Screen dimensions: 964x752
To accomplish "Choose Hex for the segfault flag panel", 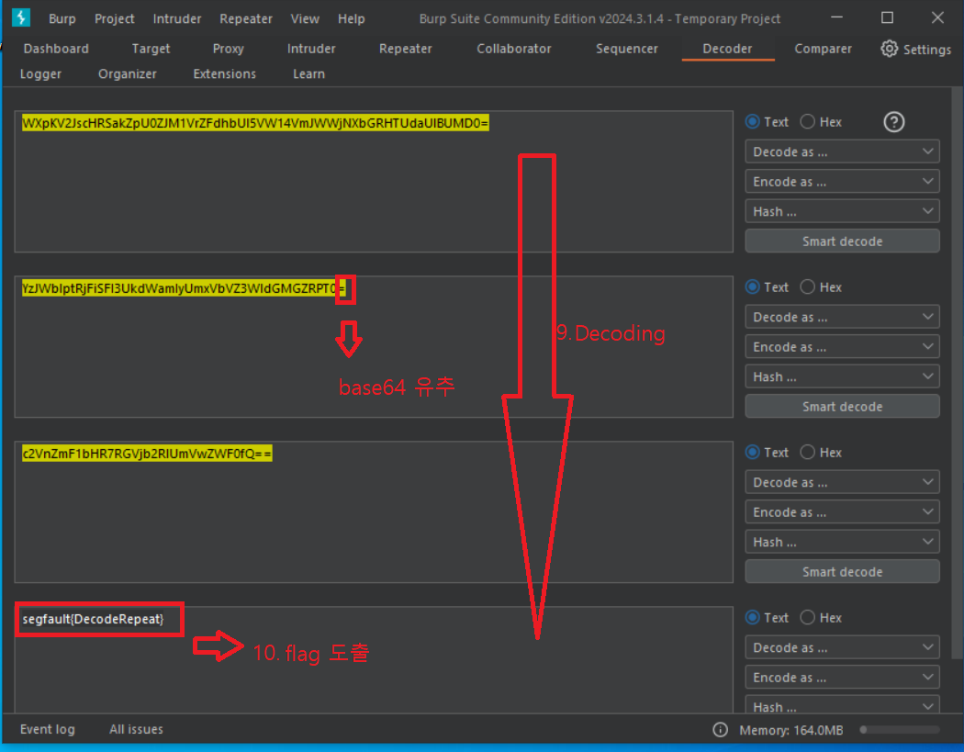I will [x=807, y=617].
